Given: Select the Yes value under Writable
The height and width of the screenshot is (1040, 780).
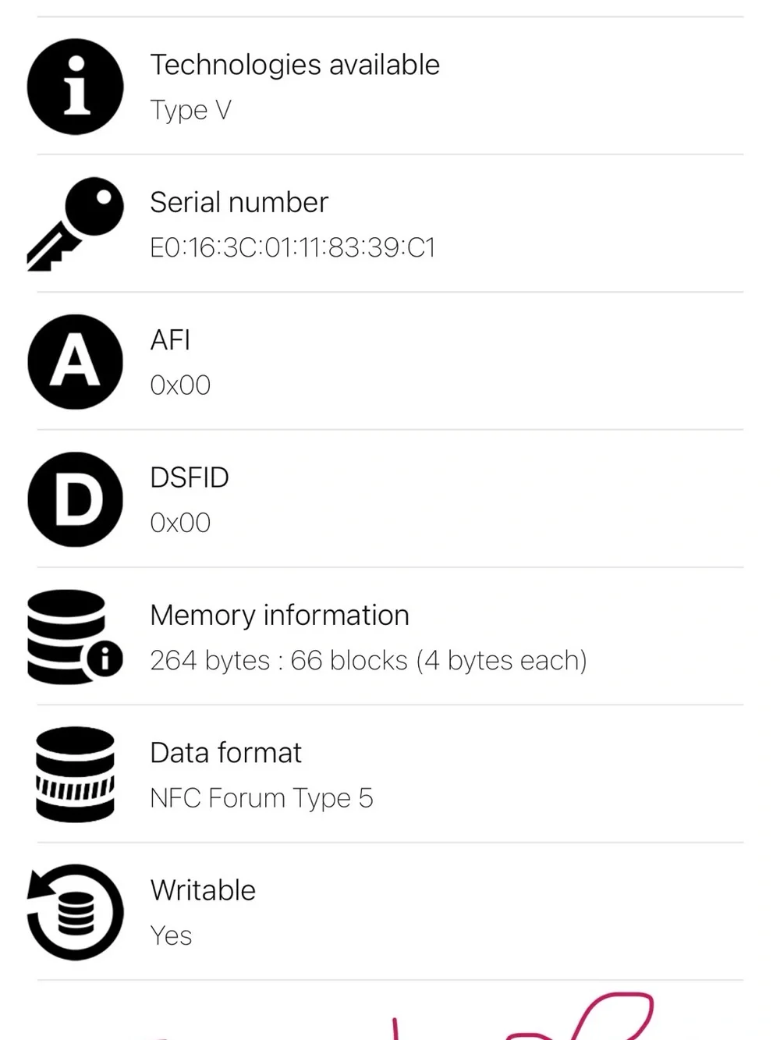Looking at the screenshot, I should [x=171, y=935].
